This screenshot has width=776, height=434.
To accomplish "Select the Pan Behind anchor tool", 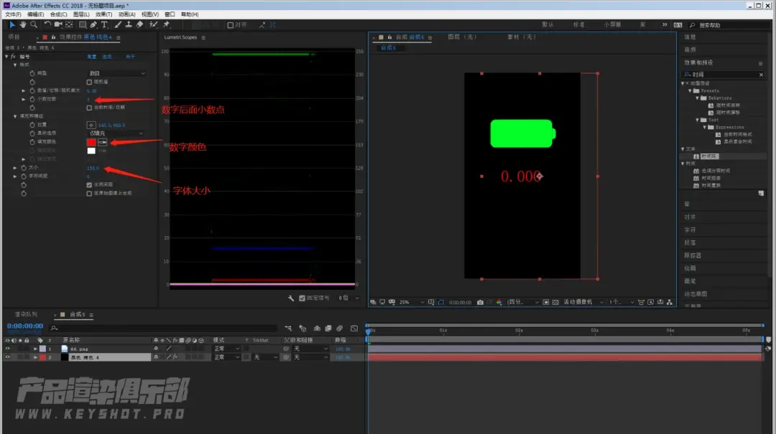I will (69, 24).
